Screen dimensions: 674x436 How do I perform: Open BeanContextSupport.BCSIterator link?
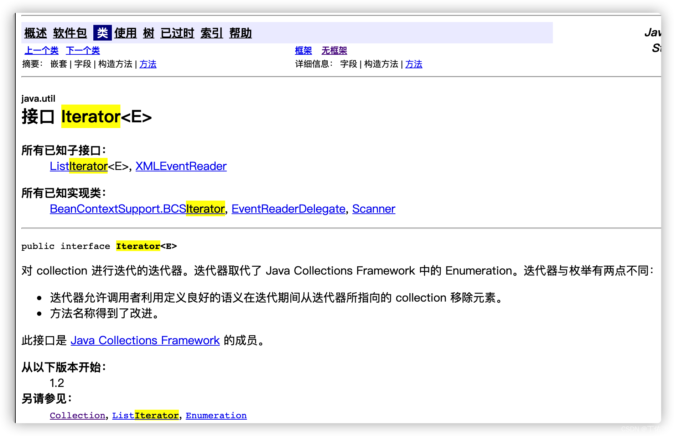(137, 209)
